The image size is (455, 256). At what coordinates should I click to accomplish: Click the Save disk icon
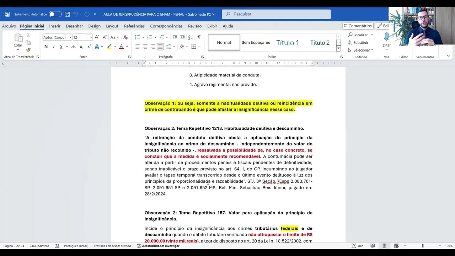tap(67, 14)
